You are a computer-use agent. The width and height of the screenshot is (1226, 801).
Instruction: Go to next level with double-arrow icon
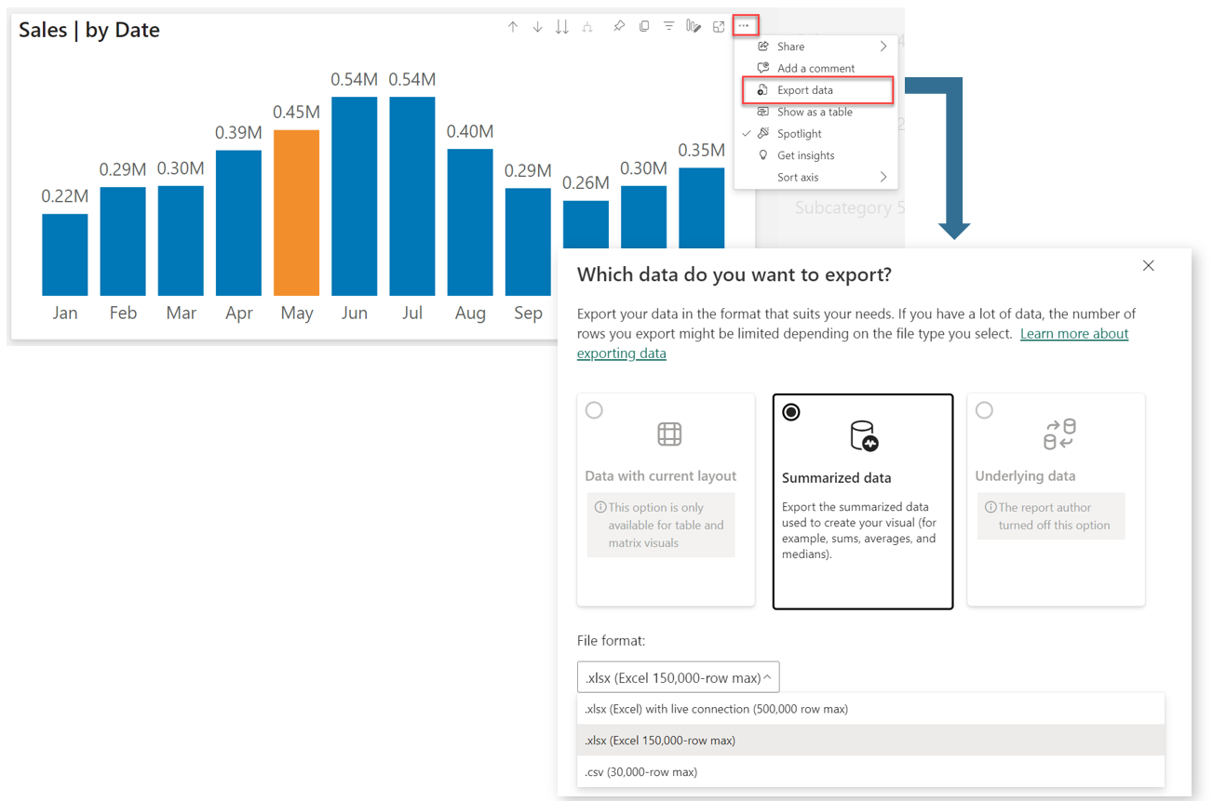click(x=562, y=27)
